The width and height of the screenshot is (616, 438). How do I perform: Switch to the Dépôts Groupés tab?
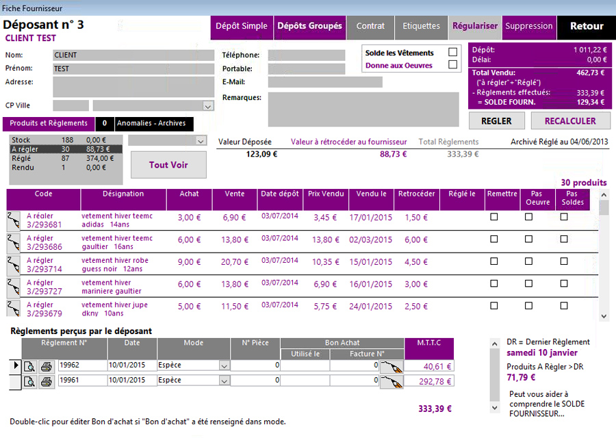309,27
